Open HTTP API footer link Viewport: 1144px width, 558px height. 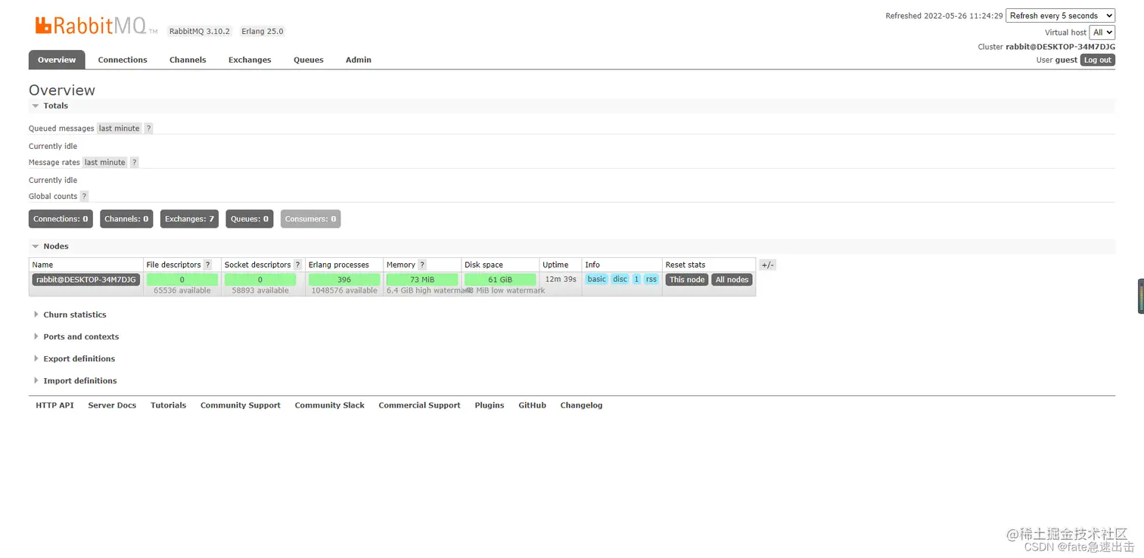[x=54, y=405]
